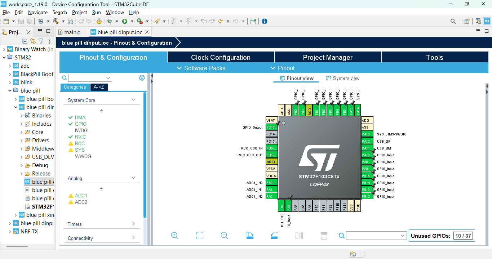Click the Information 'i' toolbar icon
Viewport: 492px width, 259px height.
click(265, 21)
